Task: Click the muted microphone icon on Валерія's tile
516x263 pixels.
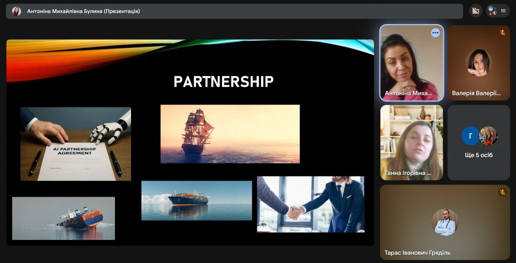Action: pyautogui.click(x=502, y=33)
